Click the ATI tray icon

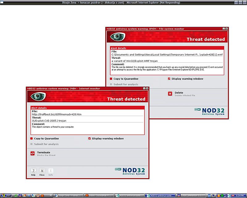pyautogui.click(x=233, y=196)
